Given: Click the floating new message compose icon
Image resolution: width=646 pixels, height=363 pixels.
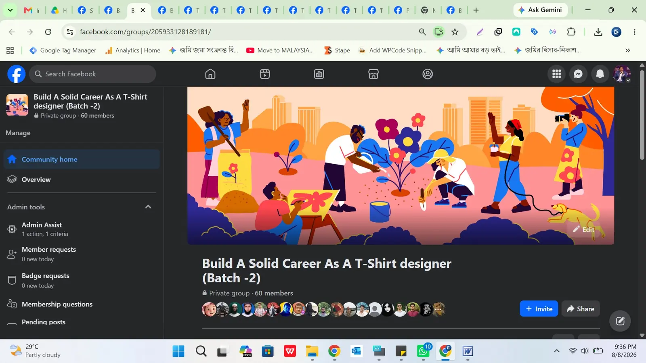Looking at the screenshot, I should (x=620, y=321).
